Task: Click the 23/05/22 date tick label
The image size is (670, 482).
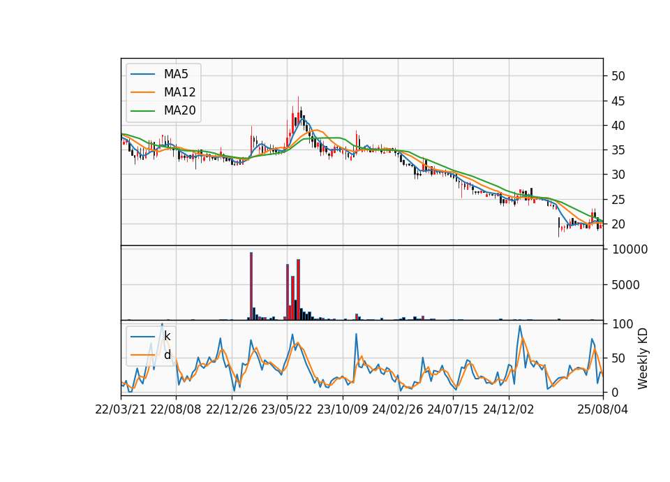Action: point(287,409)
